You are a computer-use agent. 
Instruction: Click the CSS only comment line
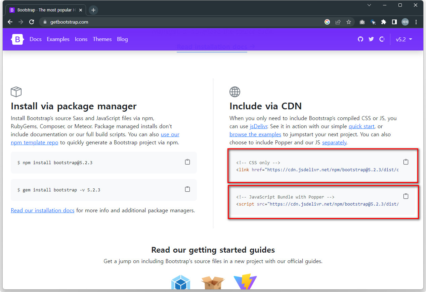point(258,162)
